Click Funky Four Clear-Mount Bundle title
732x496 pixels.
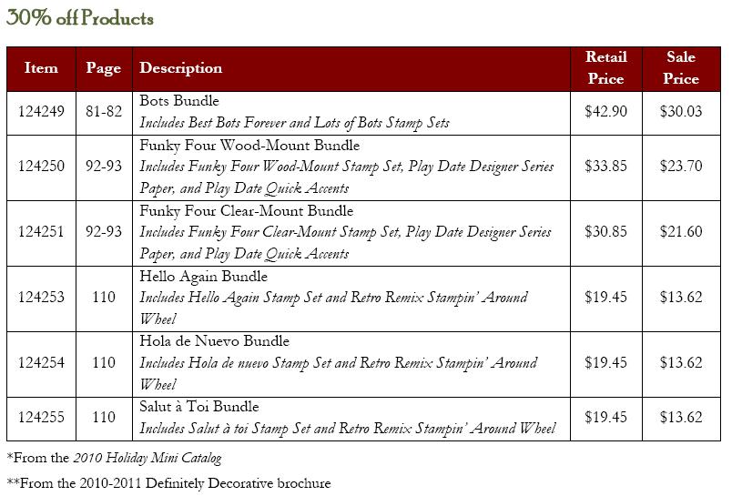tap(246, 211)
